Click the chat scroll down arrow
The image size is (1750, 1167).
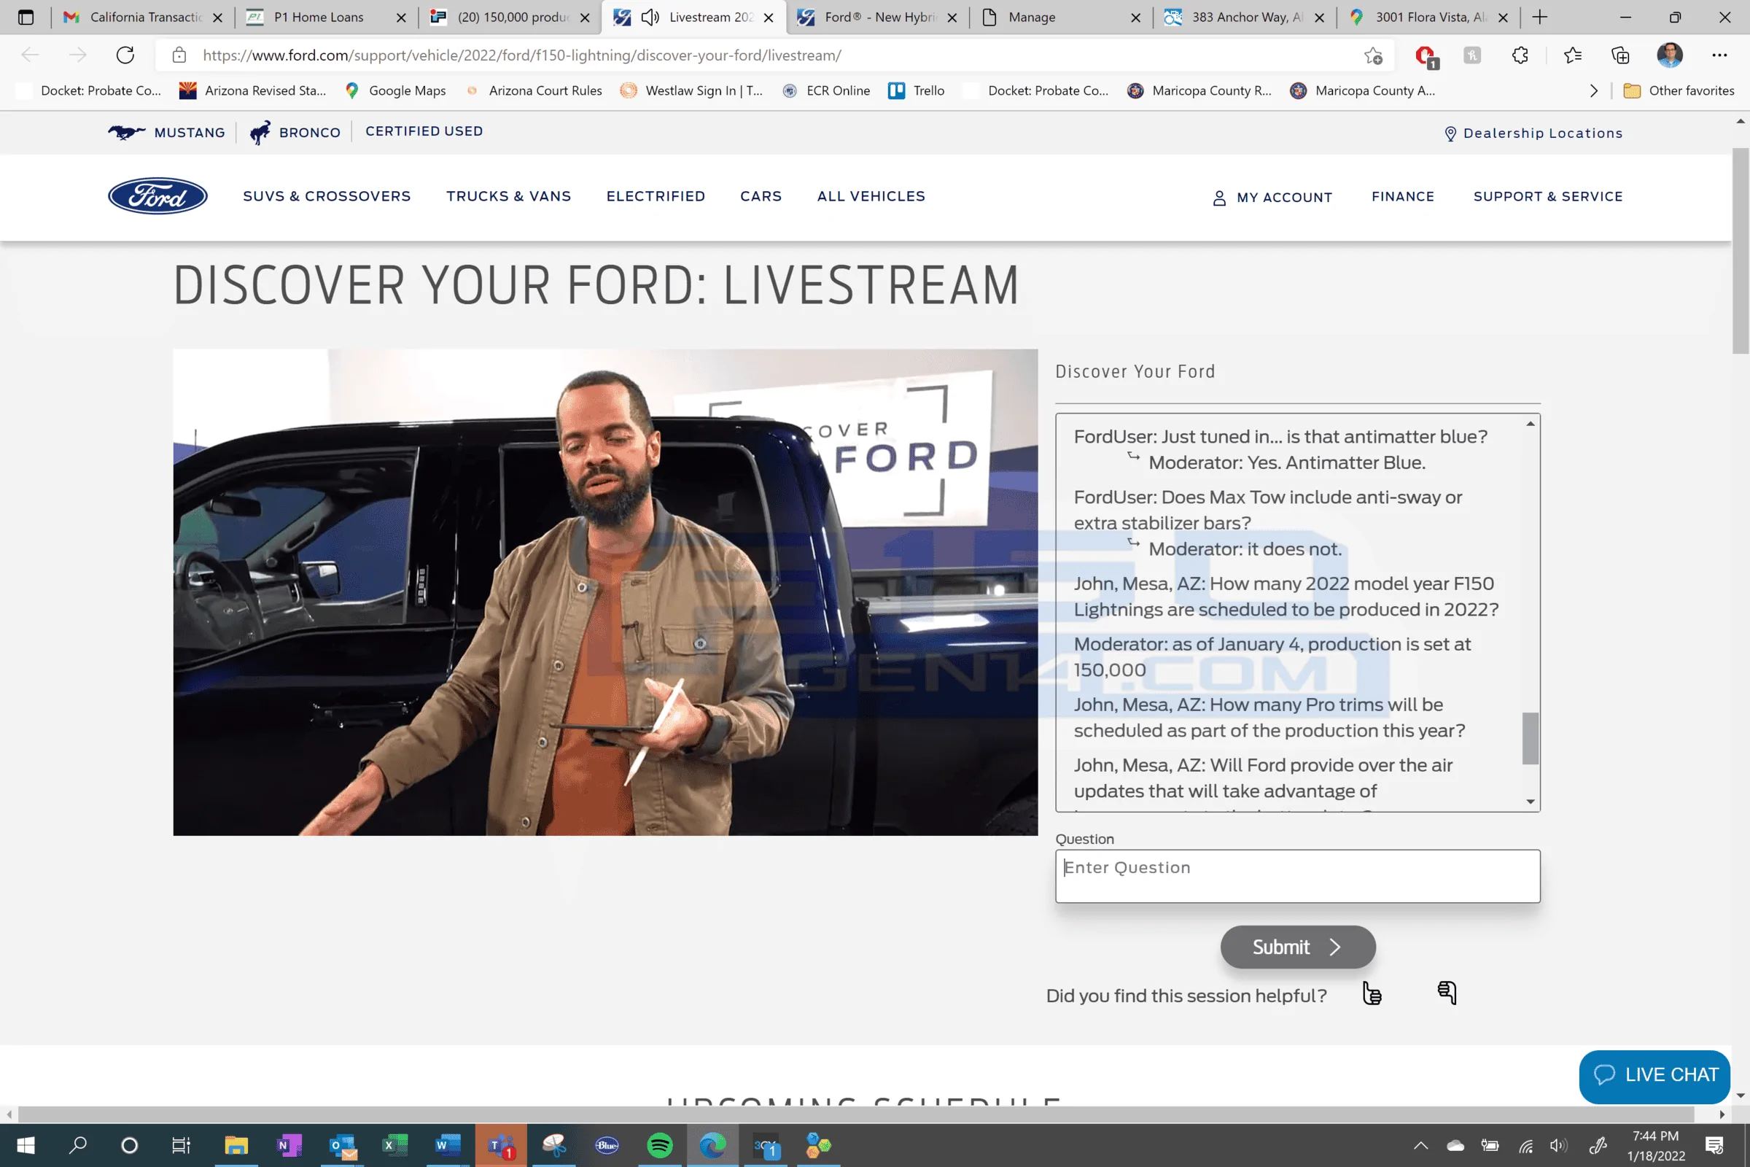(1530, 802)
